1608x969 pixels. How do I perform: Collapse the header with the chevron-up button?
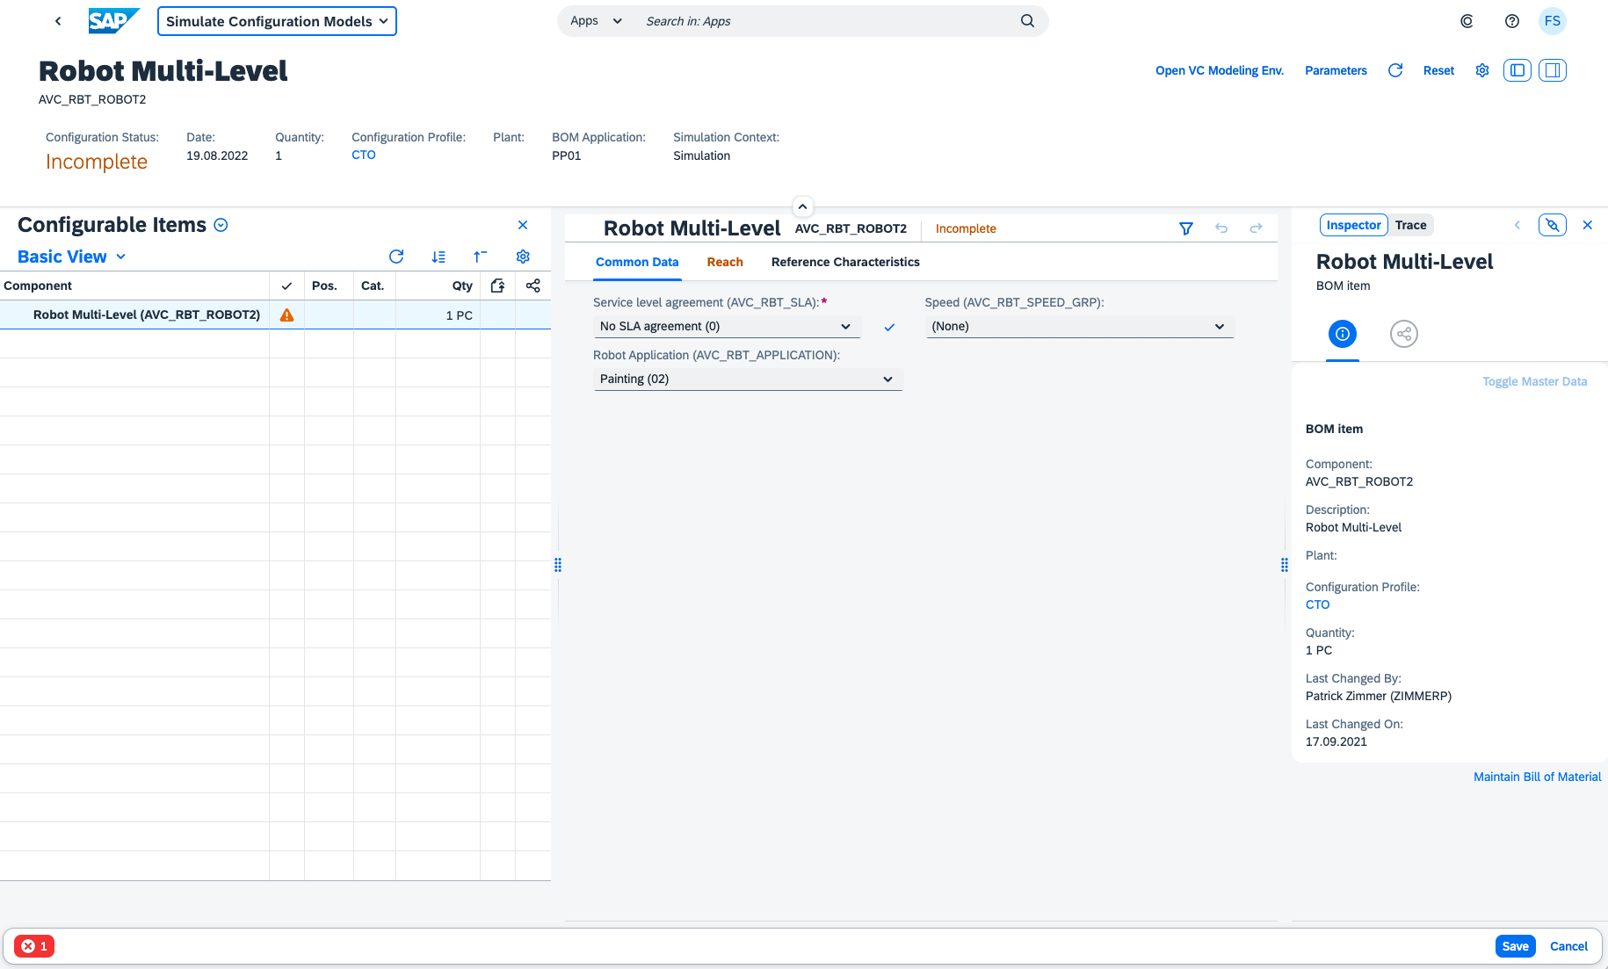802,206
